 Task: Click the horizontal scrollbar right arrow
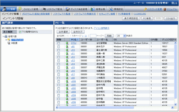pyautogui.click(x=172, y=107)
